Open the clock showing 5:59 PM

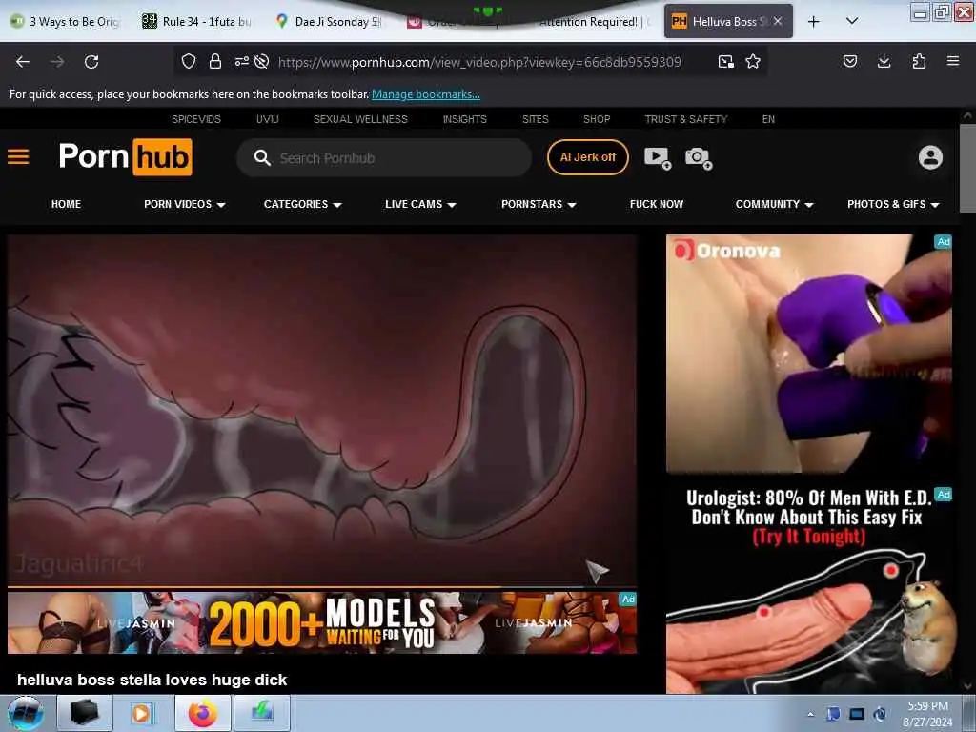click(x=927, y=714)
